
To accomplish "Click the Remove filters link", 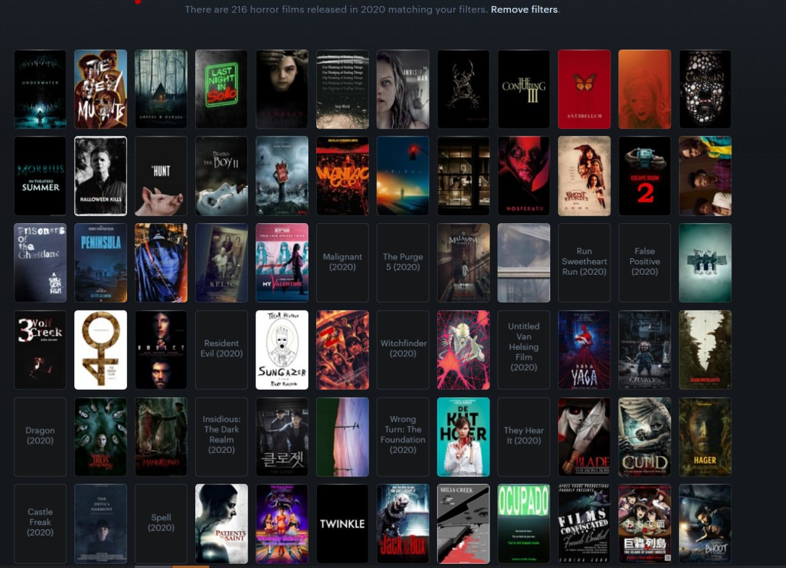I will 524,9.
